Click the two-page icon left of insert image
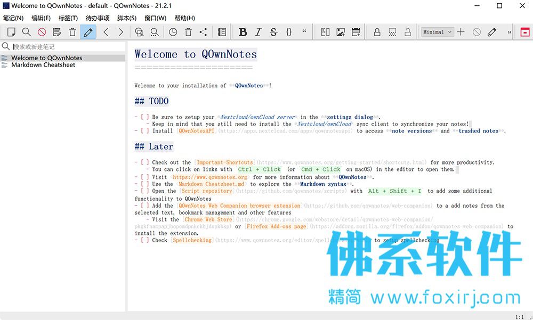 (325, 32)
